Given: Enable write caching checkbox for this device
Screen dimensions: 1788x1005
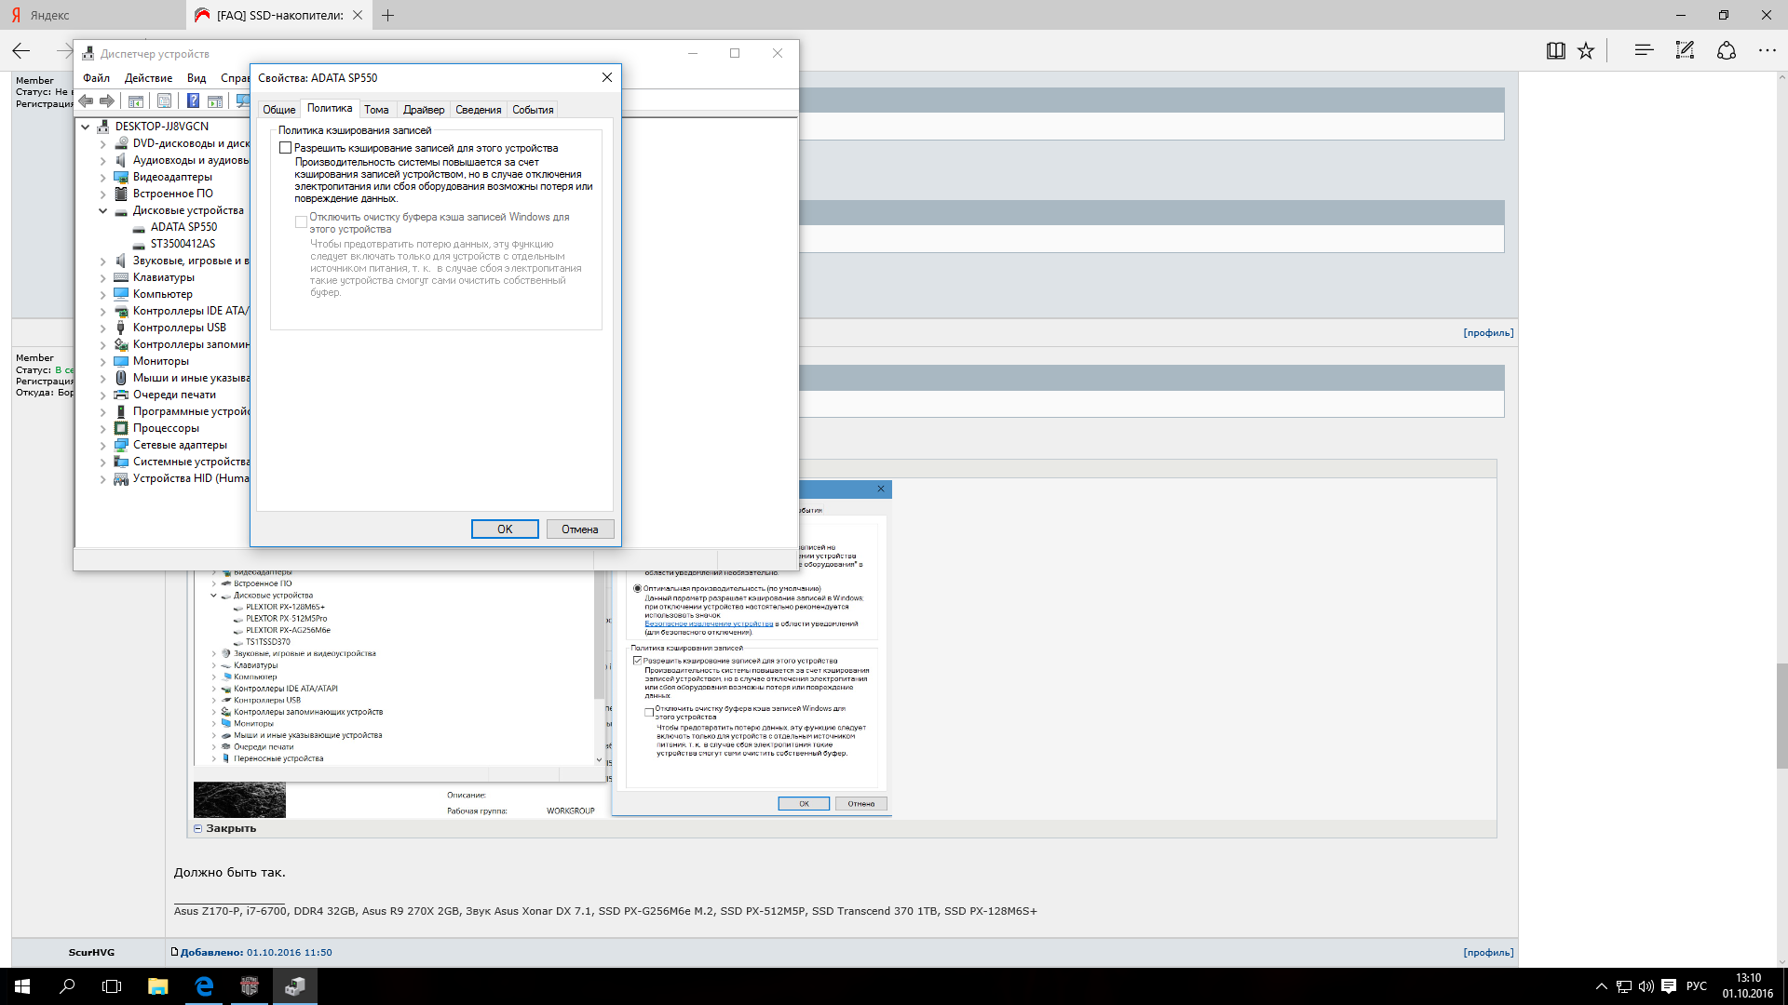Looking at the screenshot, I should 286,148.
